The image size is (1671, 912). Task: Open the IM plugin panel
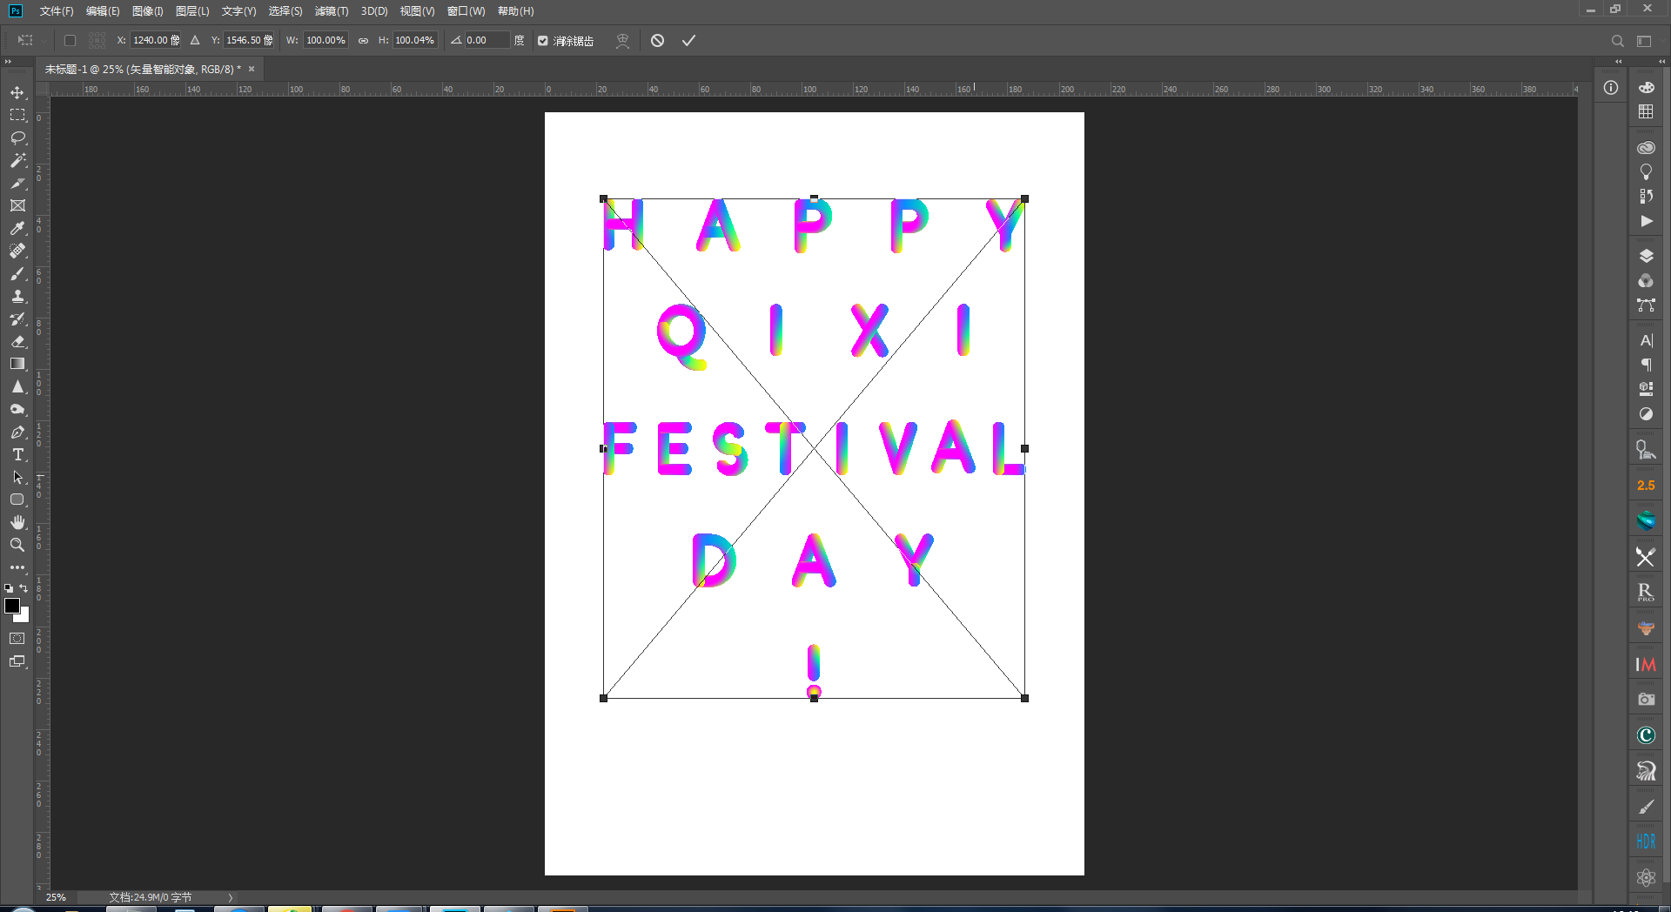[x=1646, y=665]
